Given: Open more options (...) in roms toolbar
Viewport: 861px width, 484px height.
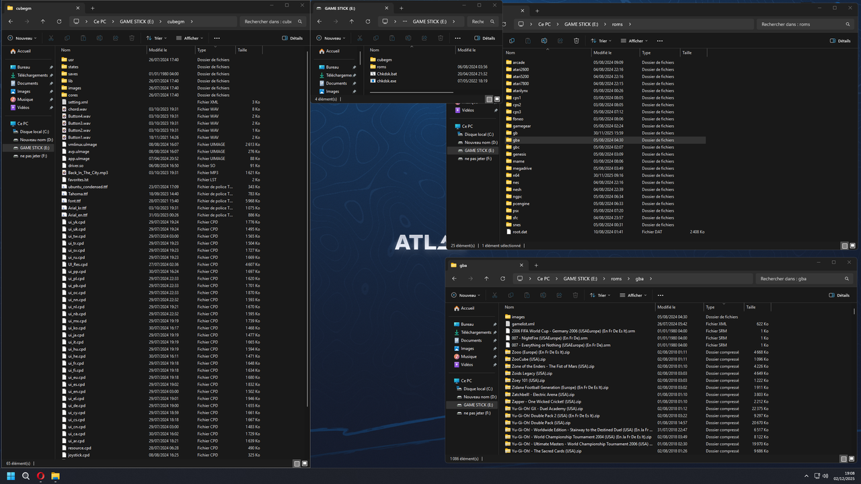Looking at the screenshot, I should [x=661, y=41].
